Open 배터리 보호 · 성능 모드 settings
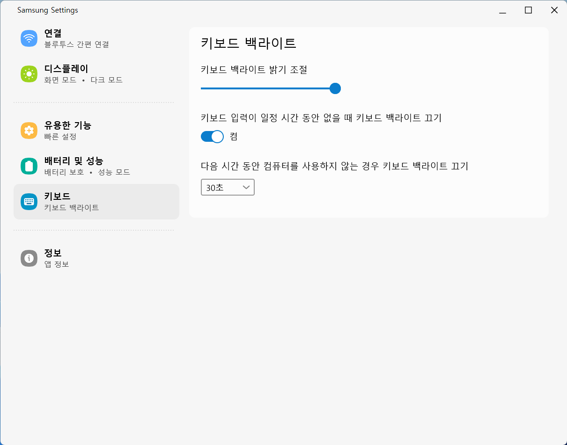 [x=87, y=172]
